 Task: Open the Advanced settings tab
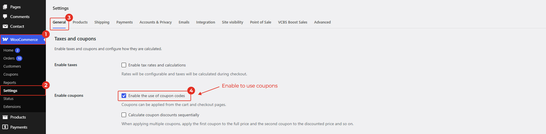[322, 22]
